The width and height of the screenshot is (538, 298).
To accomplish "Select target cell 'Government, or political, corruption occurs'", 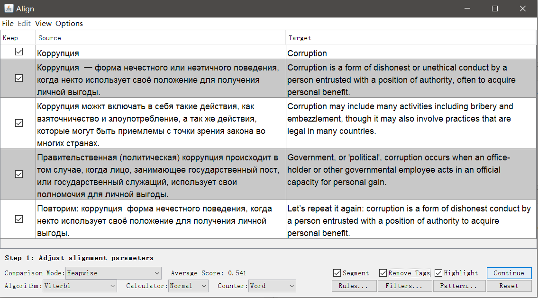I will (410, 175).
